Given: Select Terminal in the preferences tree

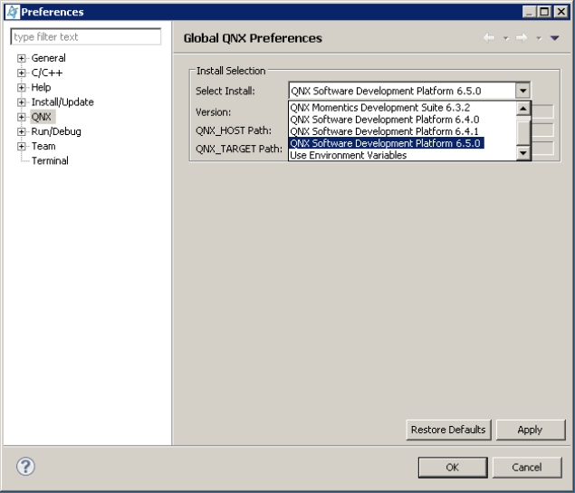Looking at the screenshot, I should [50, 160].
